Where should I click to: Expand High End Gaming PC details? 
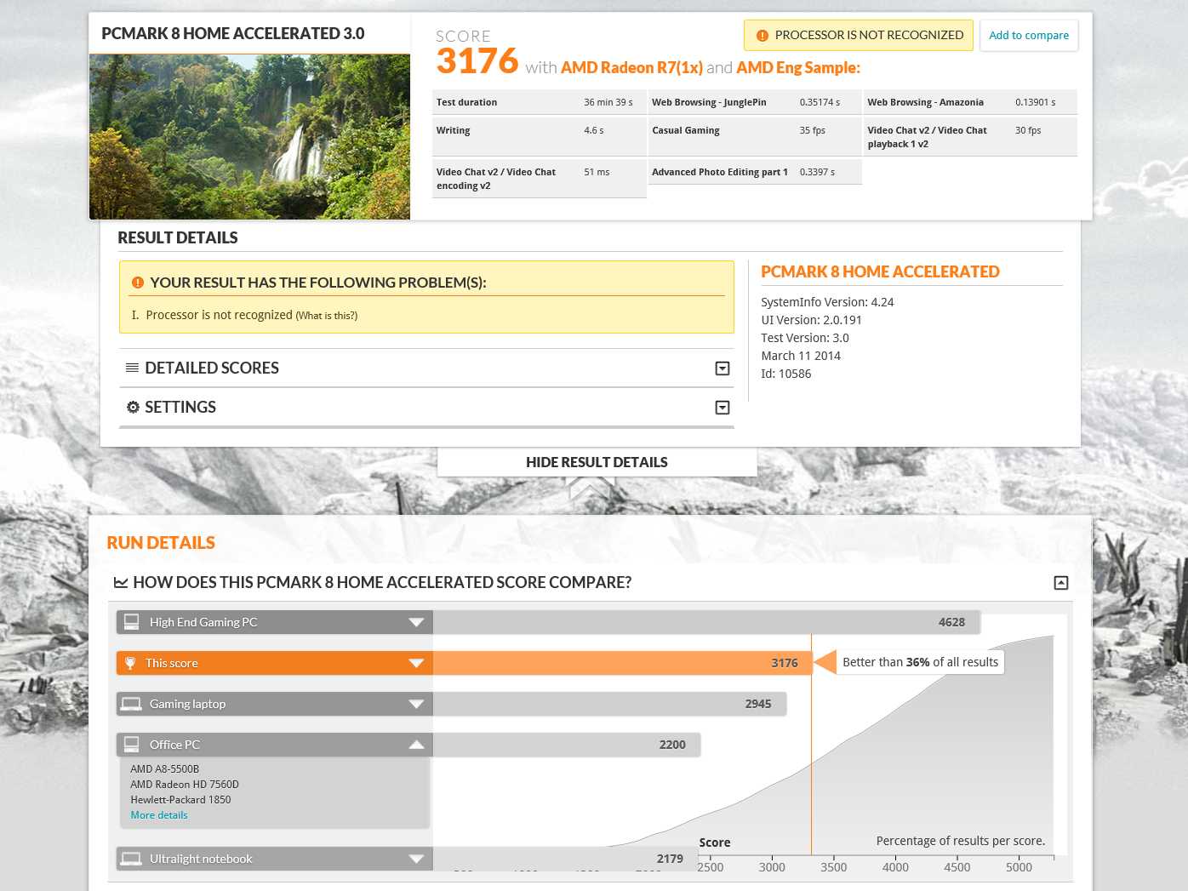click(x=416, y=622)
